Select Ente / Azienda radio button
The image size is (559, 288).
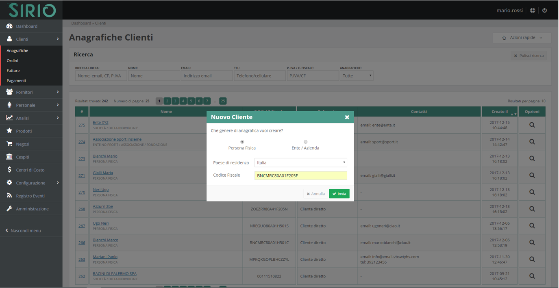[x=305, y=142]
